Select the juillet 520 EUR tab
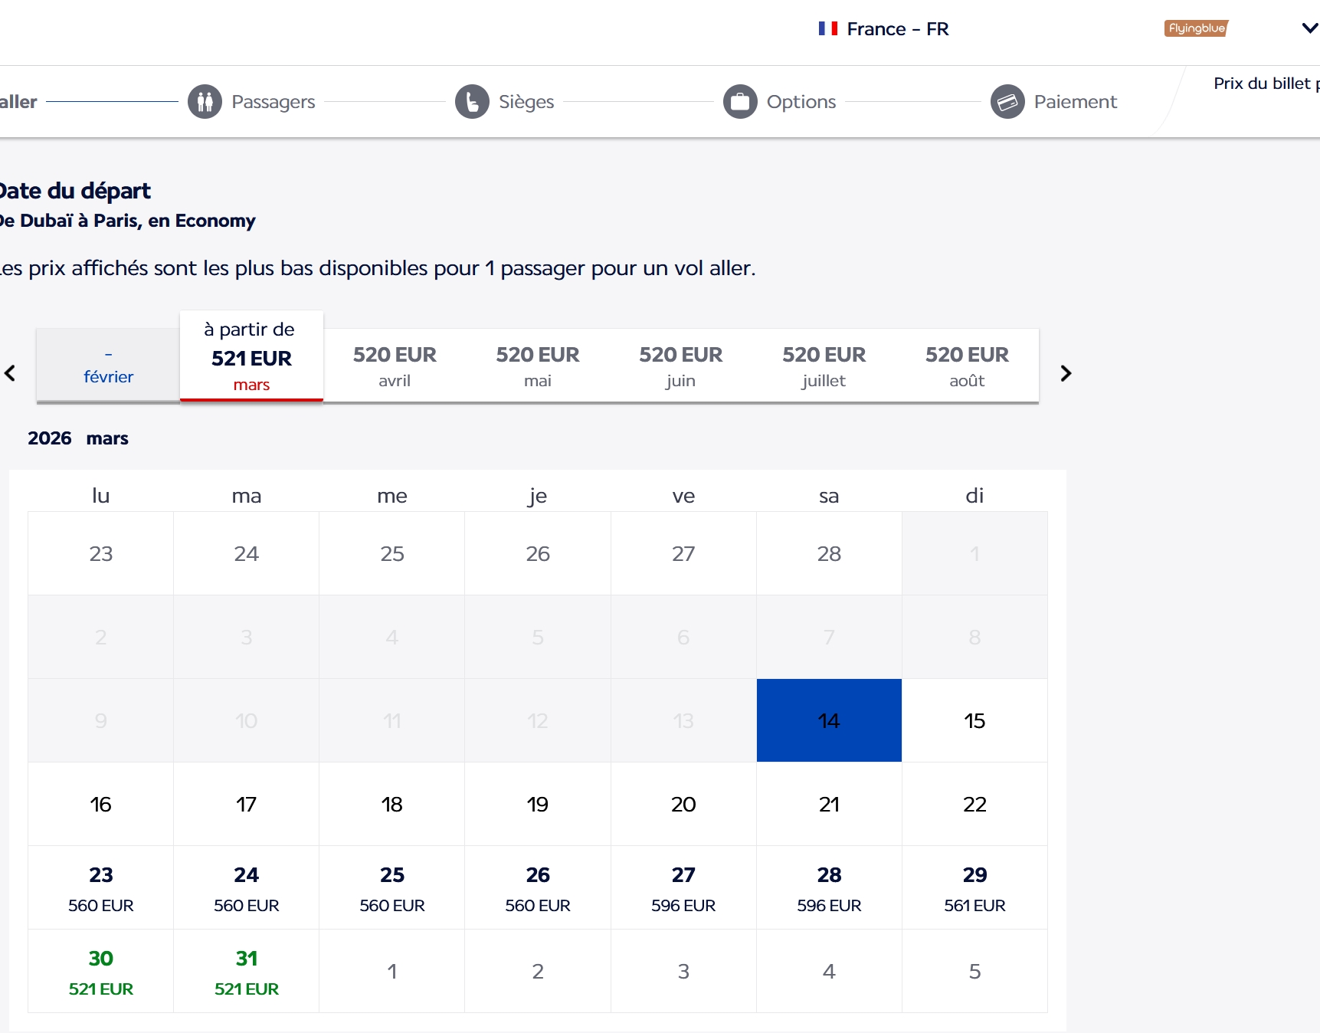The image size is (1320, 1033). point(824,366)
